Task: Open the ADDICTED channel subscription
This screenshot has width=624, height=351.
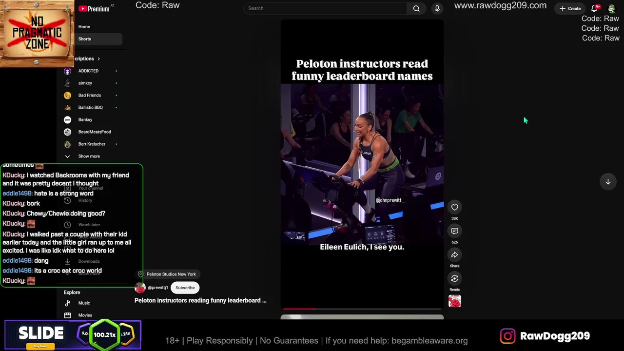Action: coord(88,71)
